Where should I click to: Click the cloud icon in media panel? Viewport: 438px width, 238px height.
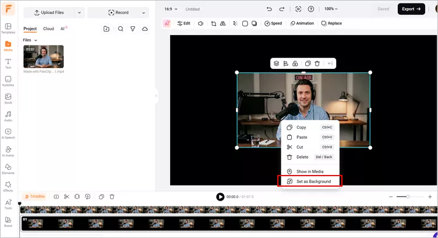pyautogui.click(x=144, y=29)
